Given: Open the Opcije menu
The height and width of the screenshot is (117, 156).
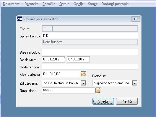Looking at the screenshot, I should [x=79, y=4].
